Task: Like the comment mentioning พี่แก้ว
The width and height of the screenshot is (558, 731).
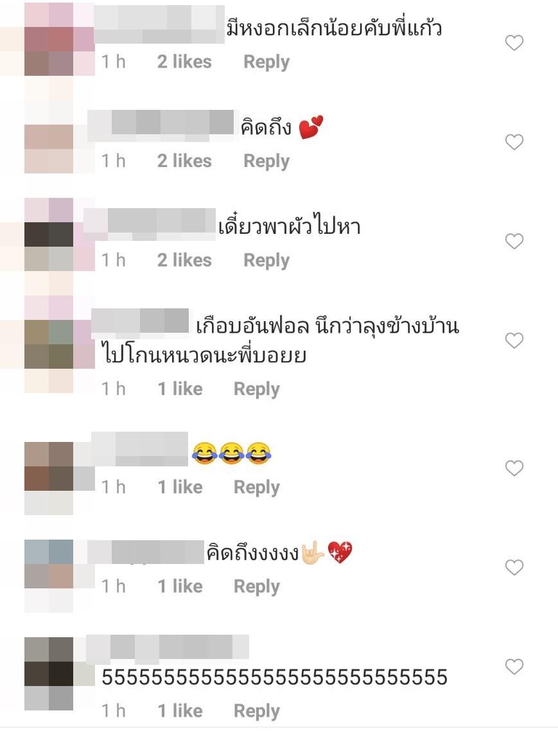Action: (514, 43)
